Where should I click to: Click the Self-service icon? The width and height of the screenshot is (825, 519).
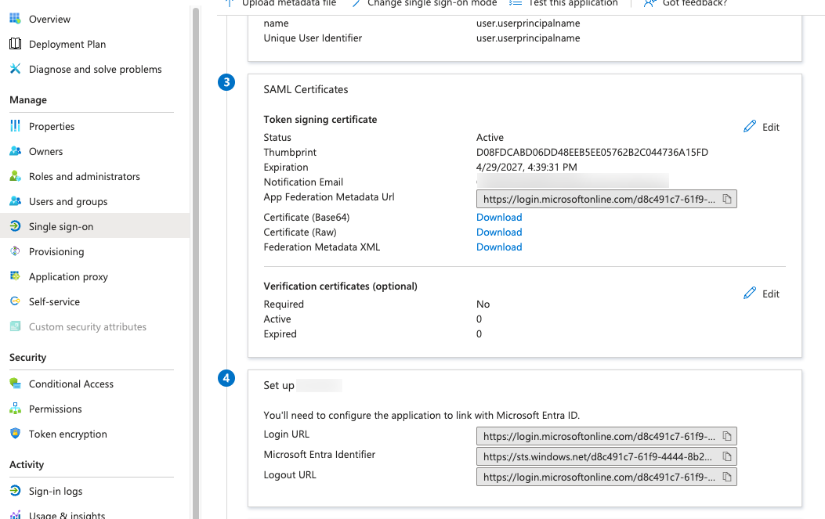(x=15, y=301)
